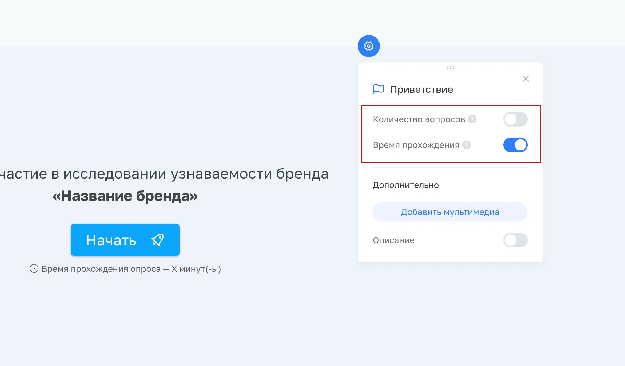This screenshot has height=366, width=625.
Task: Click the «Название бренда» heading text
Action: tap(125, 196)
